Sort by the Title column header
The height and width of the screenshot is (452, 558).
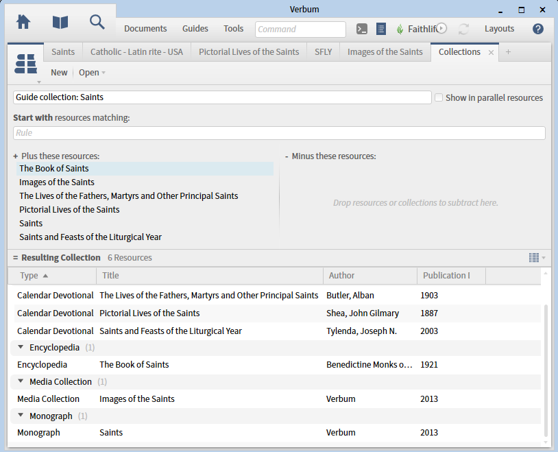coord(210,275)
